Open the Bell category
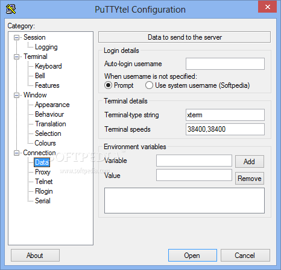Screen dimensions: 281x270 (x=40, y=76)
